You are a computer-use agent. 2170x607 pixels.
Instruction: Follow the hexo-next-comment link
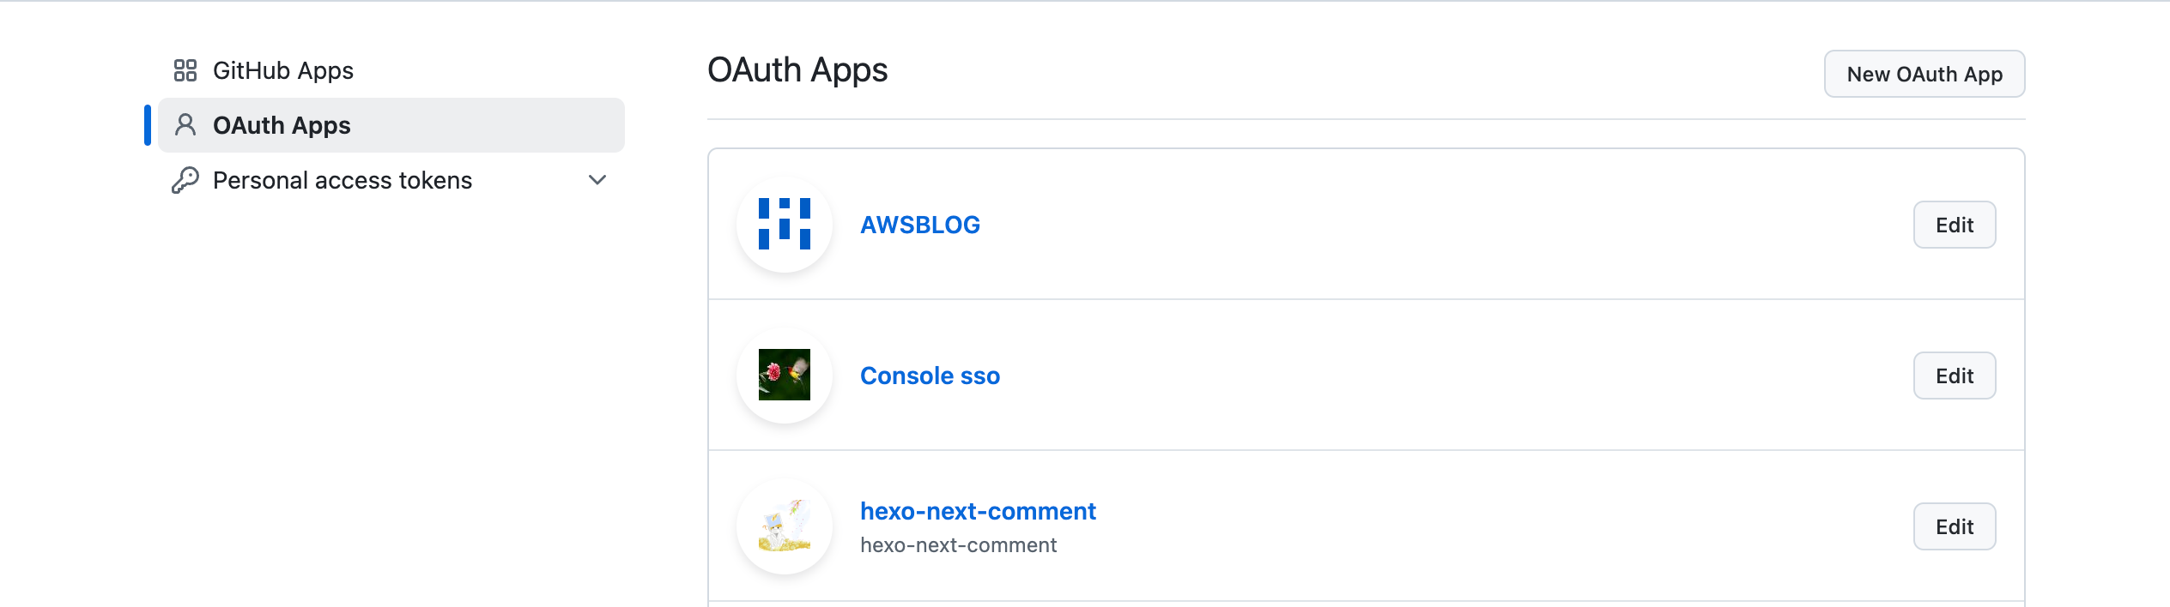click(x=978, y=511)
